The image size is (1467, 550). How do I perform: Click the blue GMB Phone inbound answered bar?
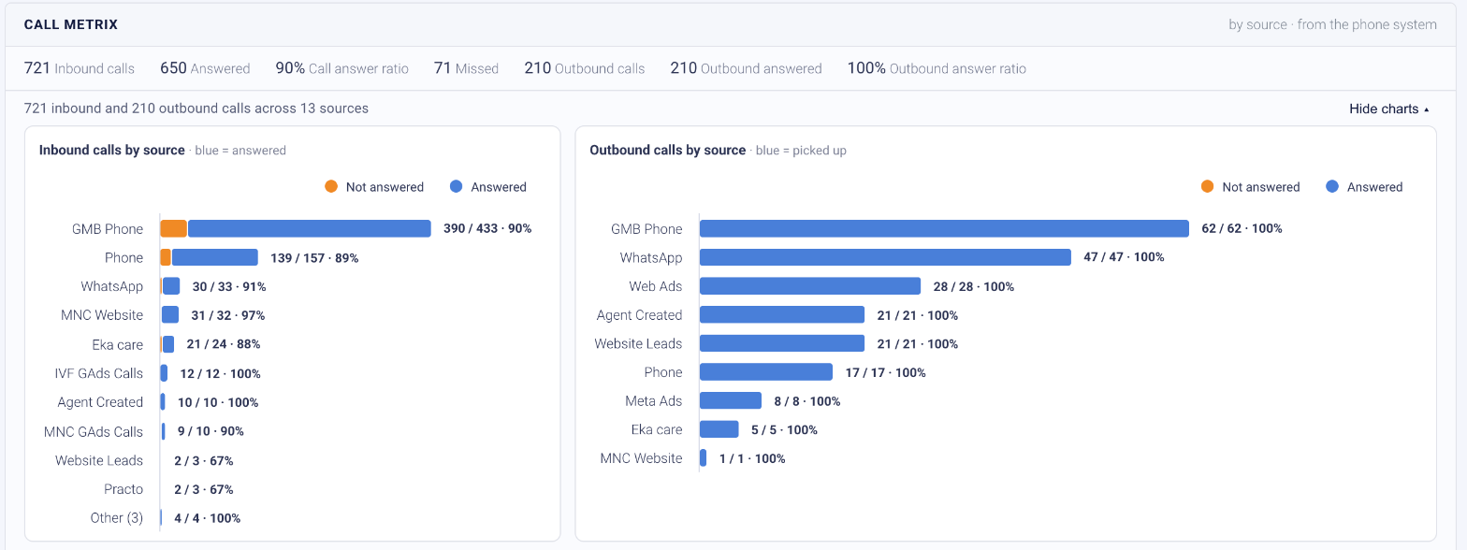(x=309, y=229)
